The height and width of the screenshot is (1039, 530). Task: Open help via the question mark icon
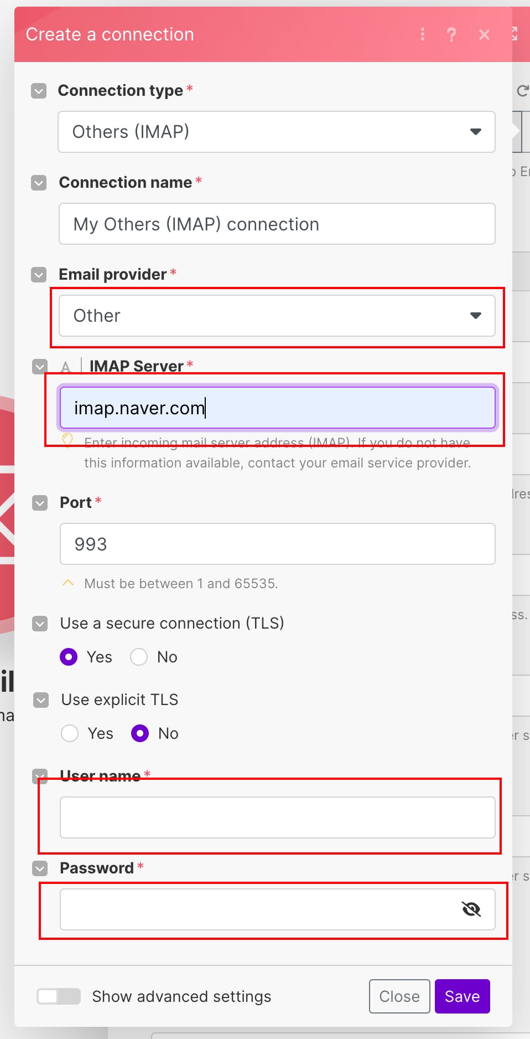[x=451, y=34]
